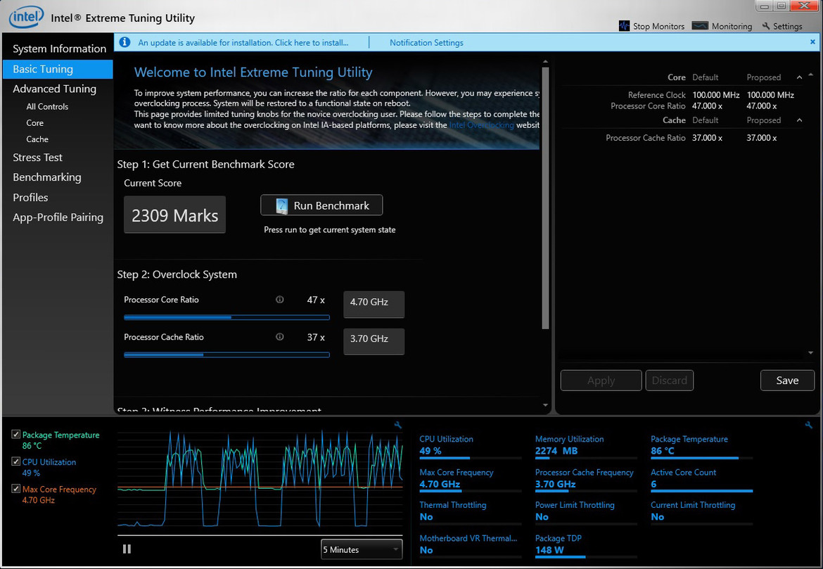Viewport: 823px width, 569px height.
Task: Open the Intel Overclocking website link
Action: (x=481, y=125)
